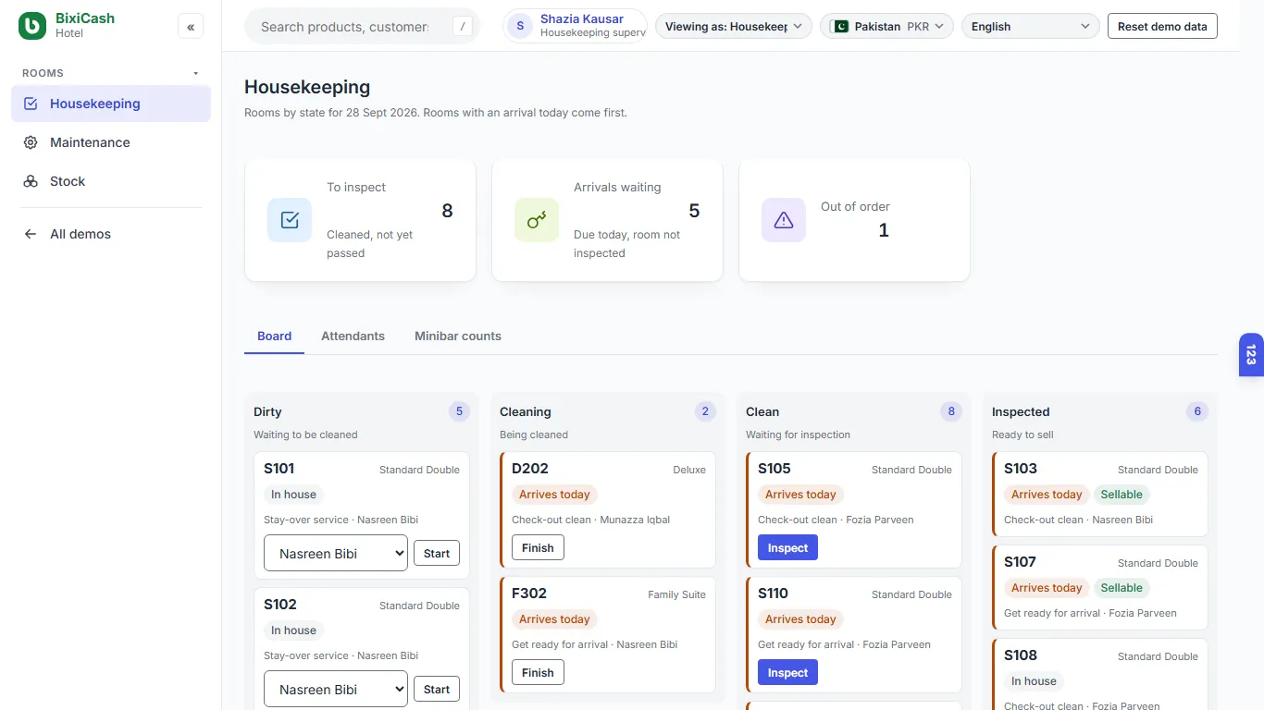This screenshot has height=710, width=1264.
Task: Open the English language dropdown
Action: point(1031,26)
